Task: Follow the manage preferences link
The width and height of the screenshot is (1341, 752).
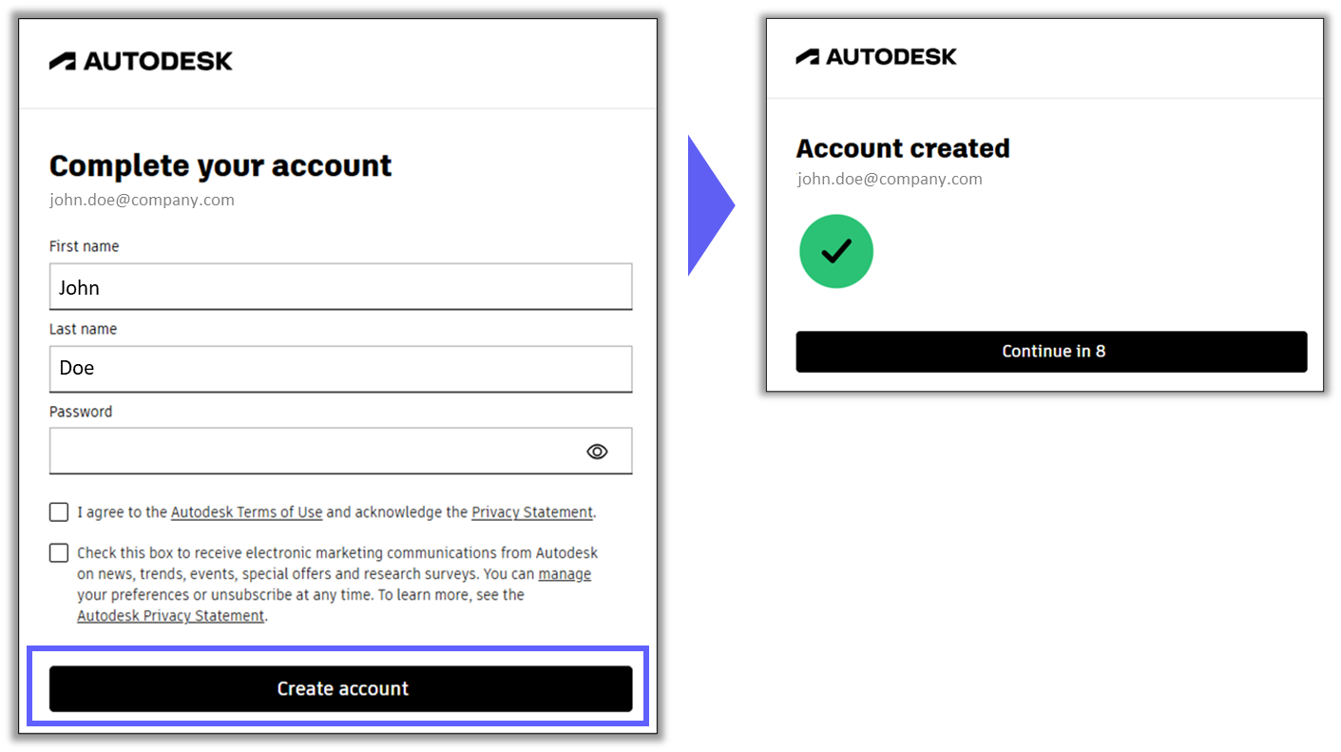Action: 565,574
